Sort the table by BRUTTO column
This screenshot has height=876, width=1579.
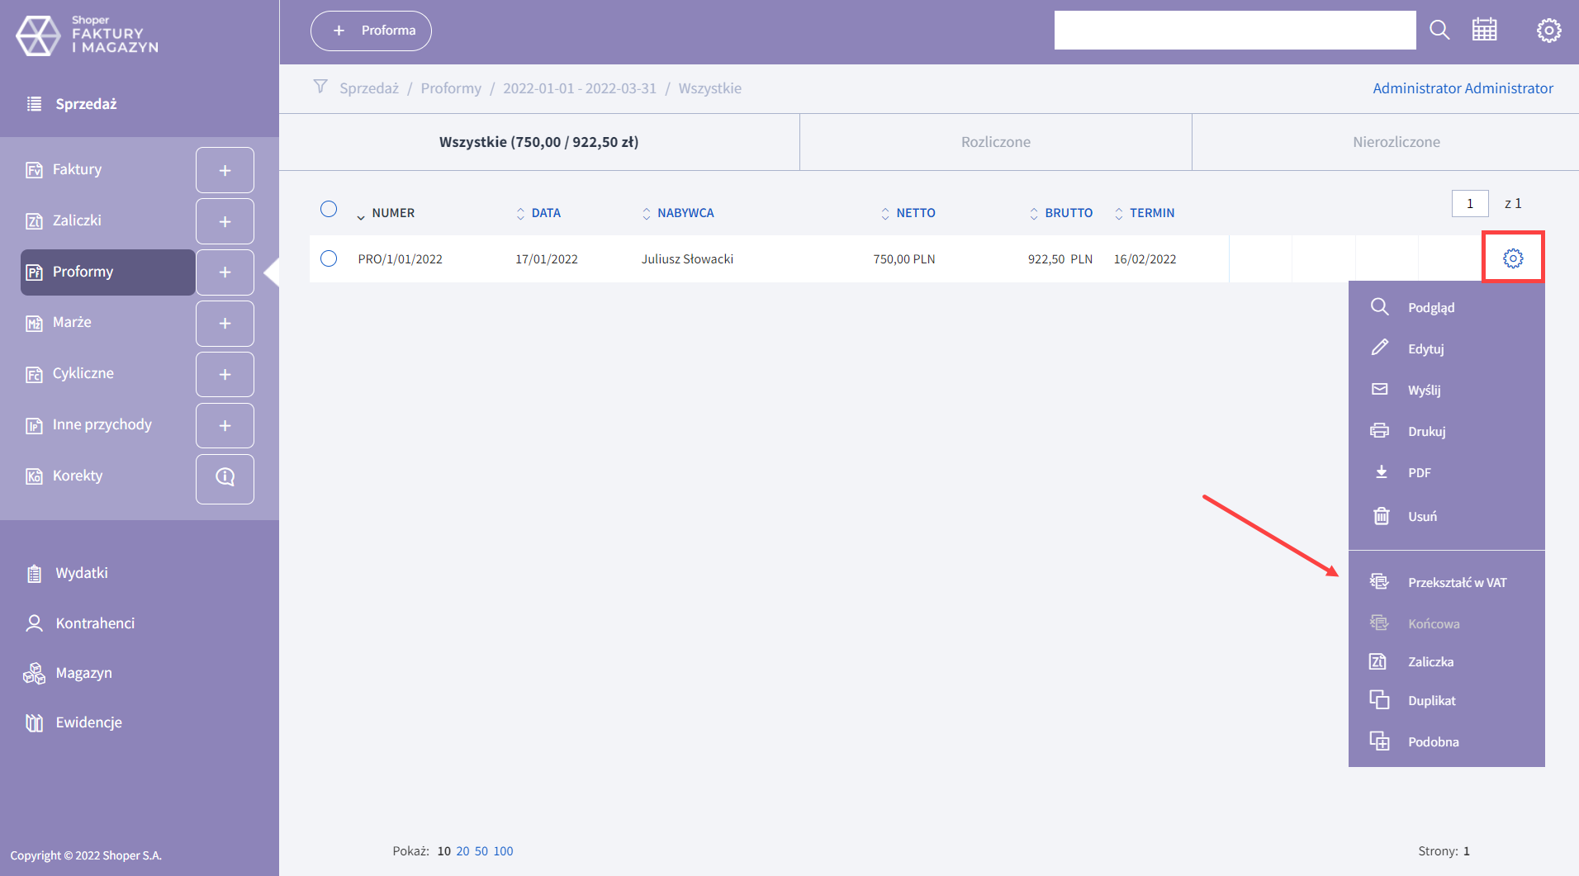pyautogui.click(x=1068, y=213)
